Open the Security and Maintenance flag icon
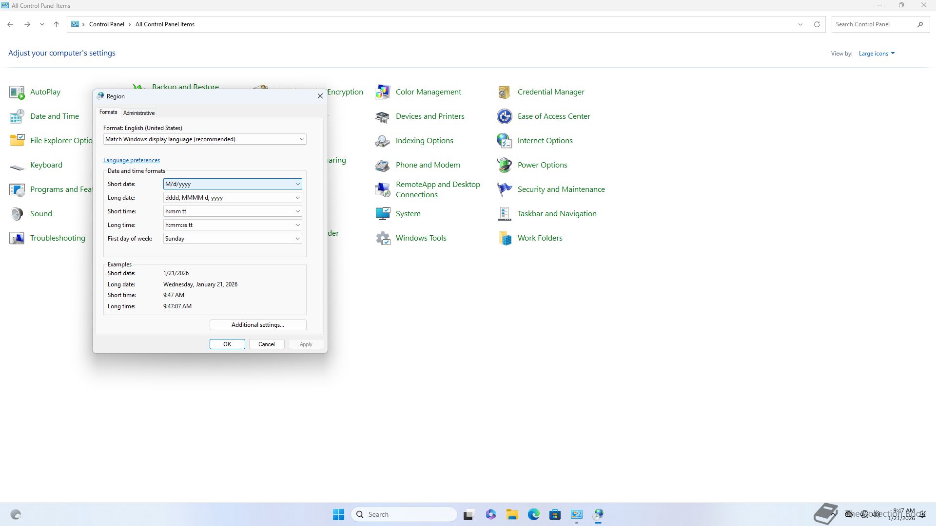Image resolution: width=936 pixels, height=526 pixels. tap(505, 189)
